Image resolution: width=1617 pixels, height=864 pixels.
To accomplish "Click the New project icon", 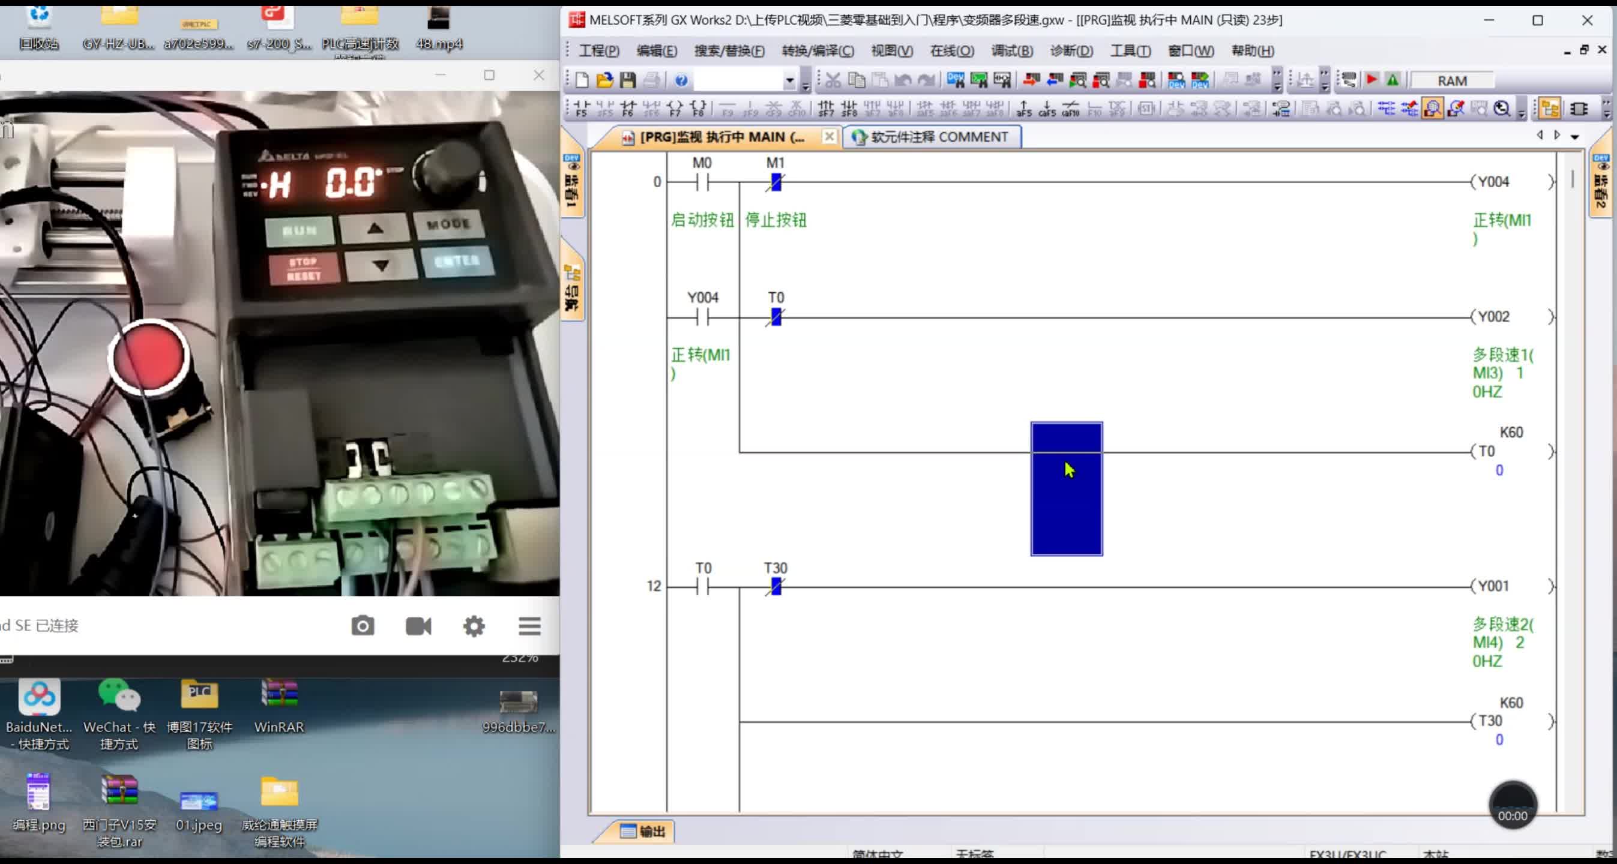I will click(x=582, y=80).
